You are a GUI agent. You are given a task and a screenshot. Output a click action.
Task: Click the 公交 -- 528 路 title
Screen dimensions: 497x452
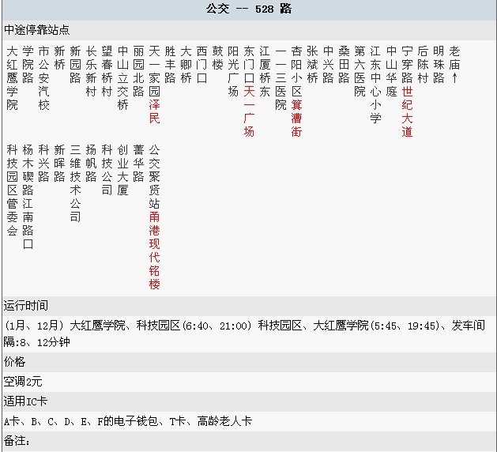249,9
